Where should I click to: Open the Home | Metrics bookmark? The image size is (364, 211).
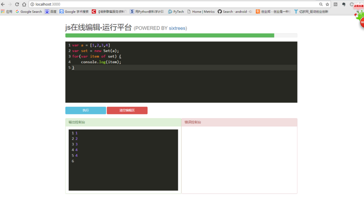[x=201, y=11]
